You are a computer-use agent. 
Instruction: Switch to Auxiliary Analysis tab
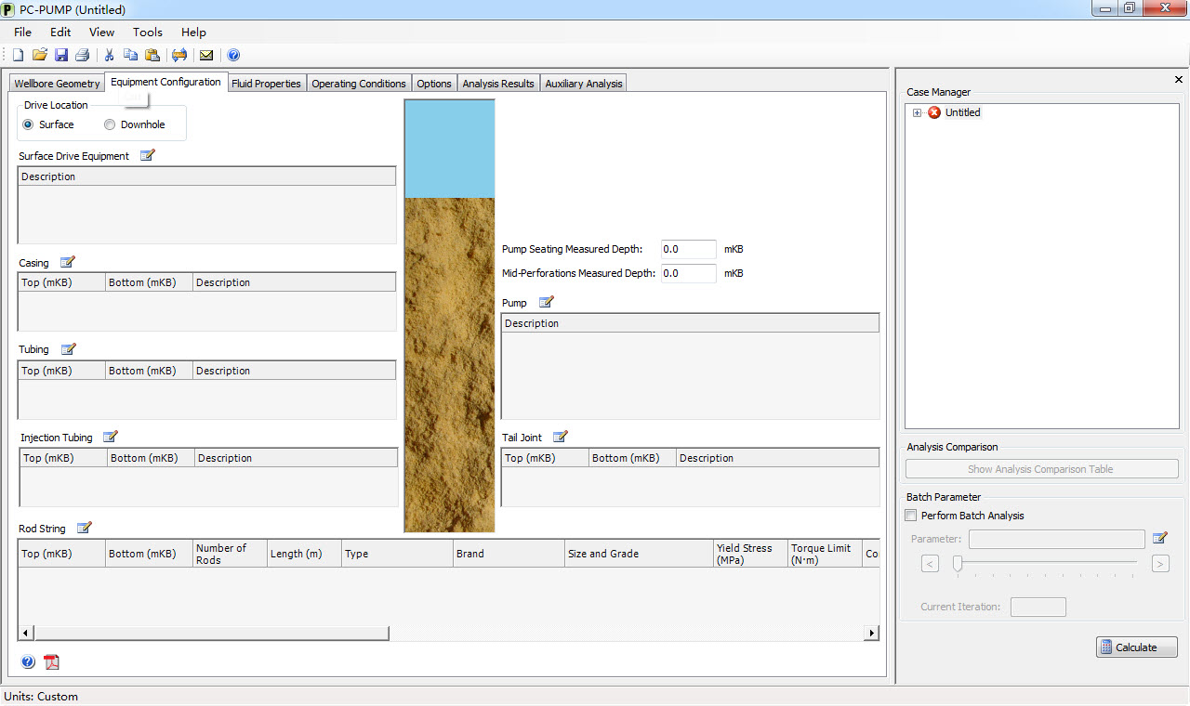tap(584, 84)
